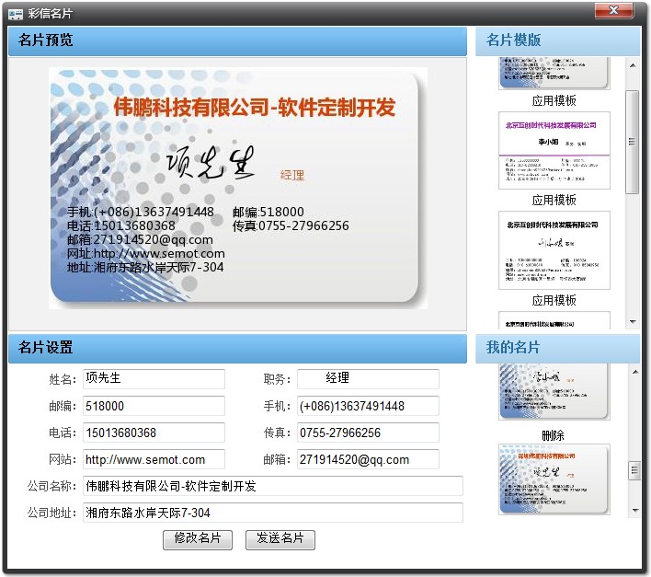The height and width of the screenshot is (577, 651).
Task: Click the 我的名片 scrollbar thumb
Action: 634,470
